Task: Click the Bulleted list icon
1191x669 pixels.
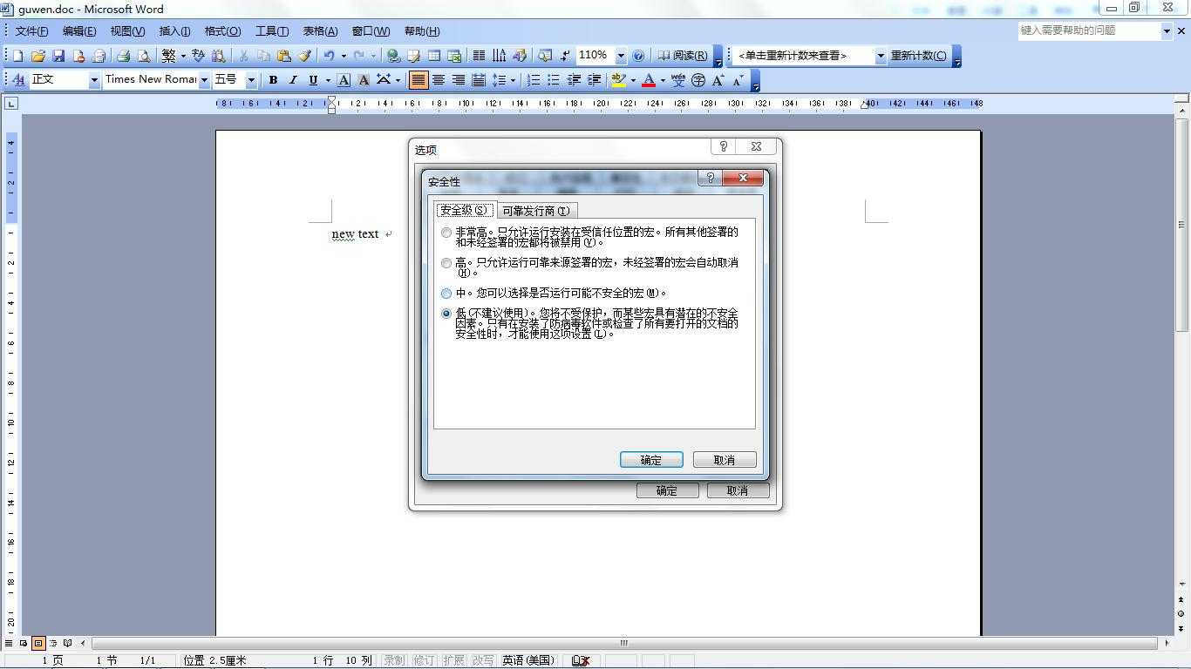Action: point(553,80)
